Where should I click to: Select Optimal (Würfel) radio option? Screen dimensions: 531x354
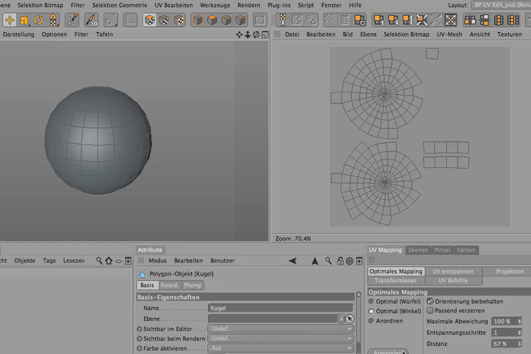pos(371,301)
